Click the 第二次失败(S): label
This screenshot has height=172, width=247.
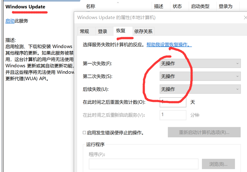pyautogui.click(x=98, y=76)
